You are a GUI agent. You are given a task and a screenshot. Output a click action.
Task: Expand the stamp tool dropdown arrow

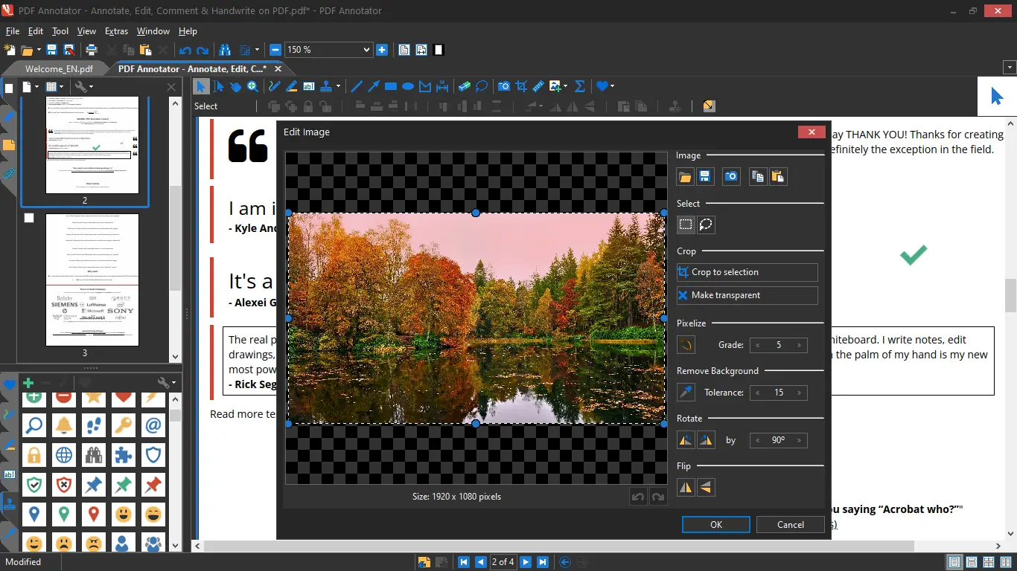pyautogui.click(x=338, y=86)
